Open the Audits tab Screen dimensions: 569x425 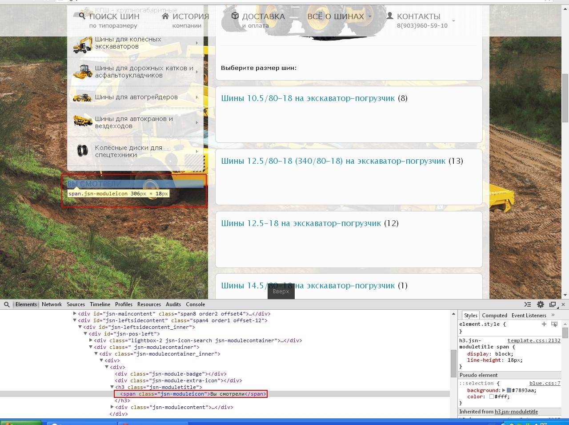[173, 304]
